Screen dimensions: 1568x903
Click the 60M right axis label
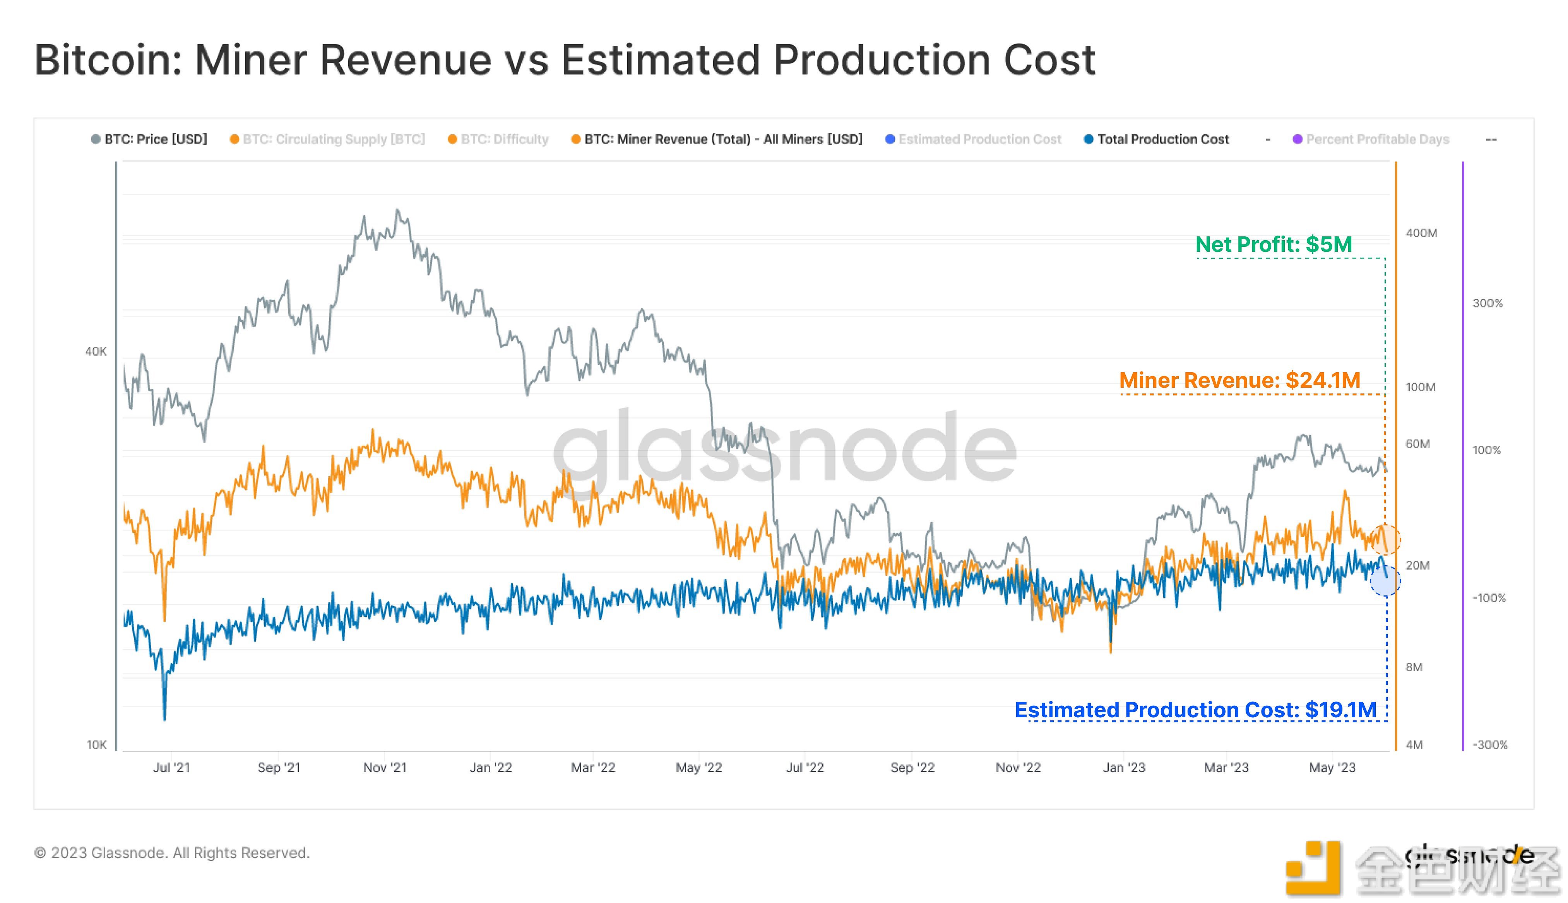[x=1417, y=443]
